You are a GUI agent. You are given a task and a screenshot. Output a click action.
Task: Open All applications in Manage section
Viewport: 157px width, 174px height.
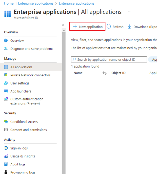[21, 67]
